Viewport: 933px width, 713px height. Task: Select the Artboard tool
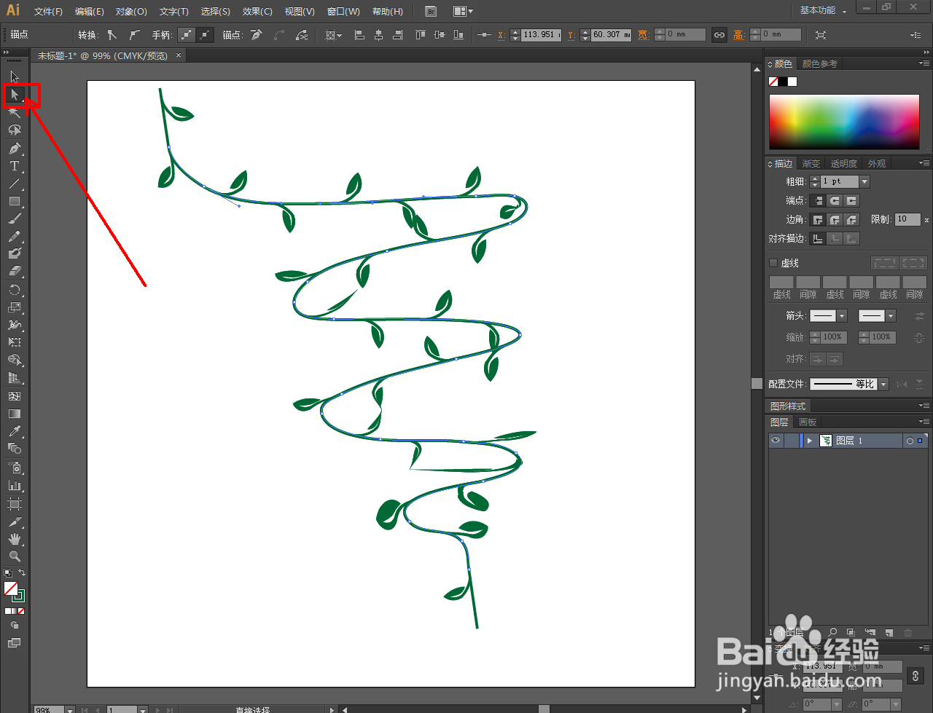click(x=15, y=503)
